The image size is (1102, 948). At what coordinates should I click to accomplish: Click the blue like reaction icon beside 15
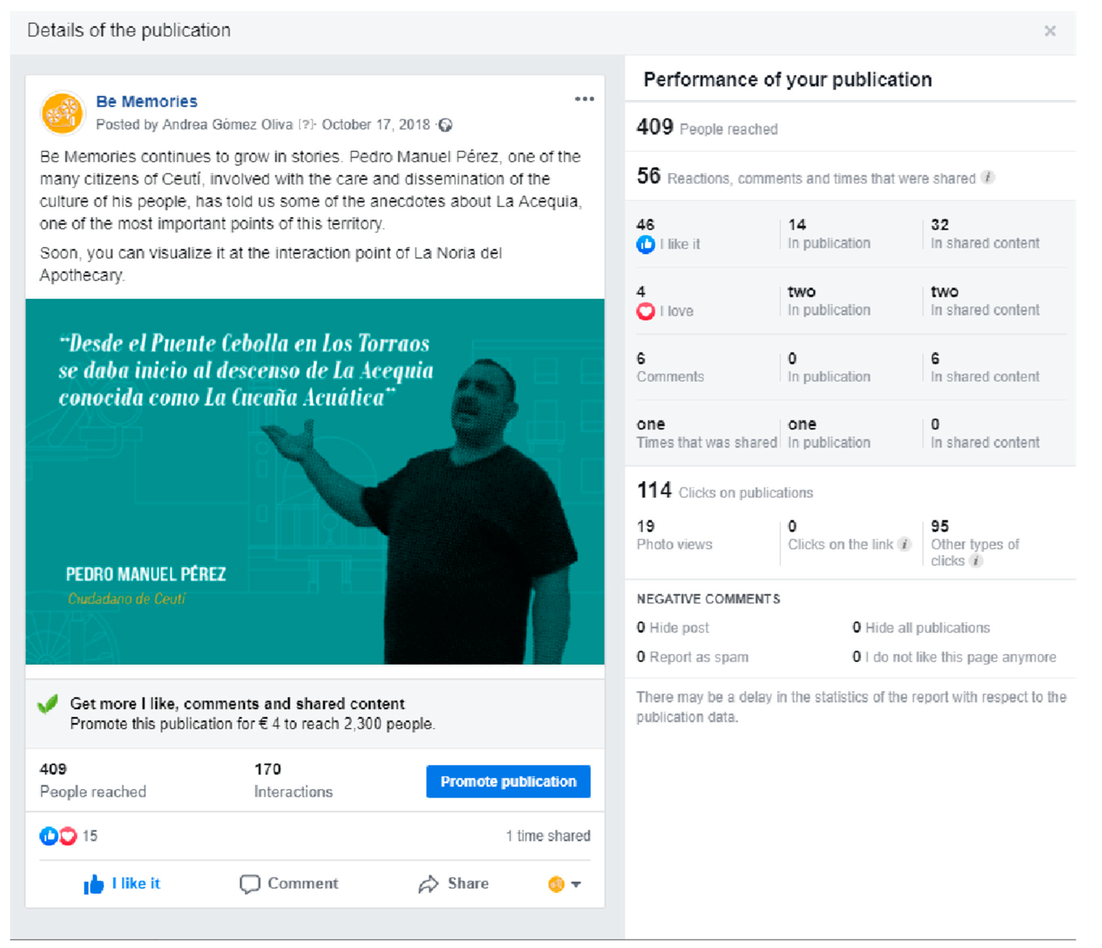point(49,836)
